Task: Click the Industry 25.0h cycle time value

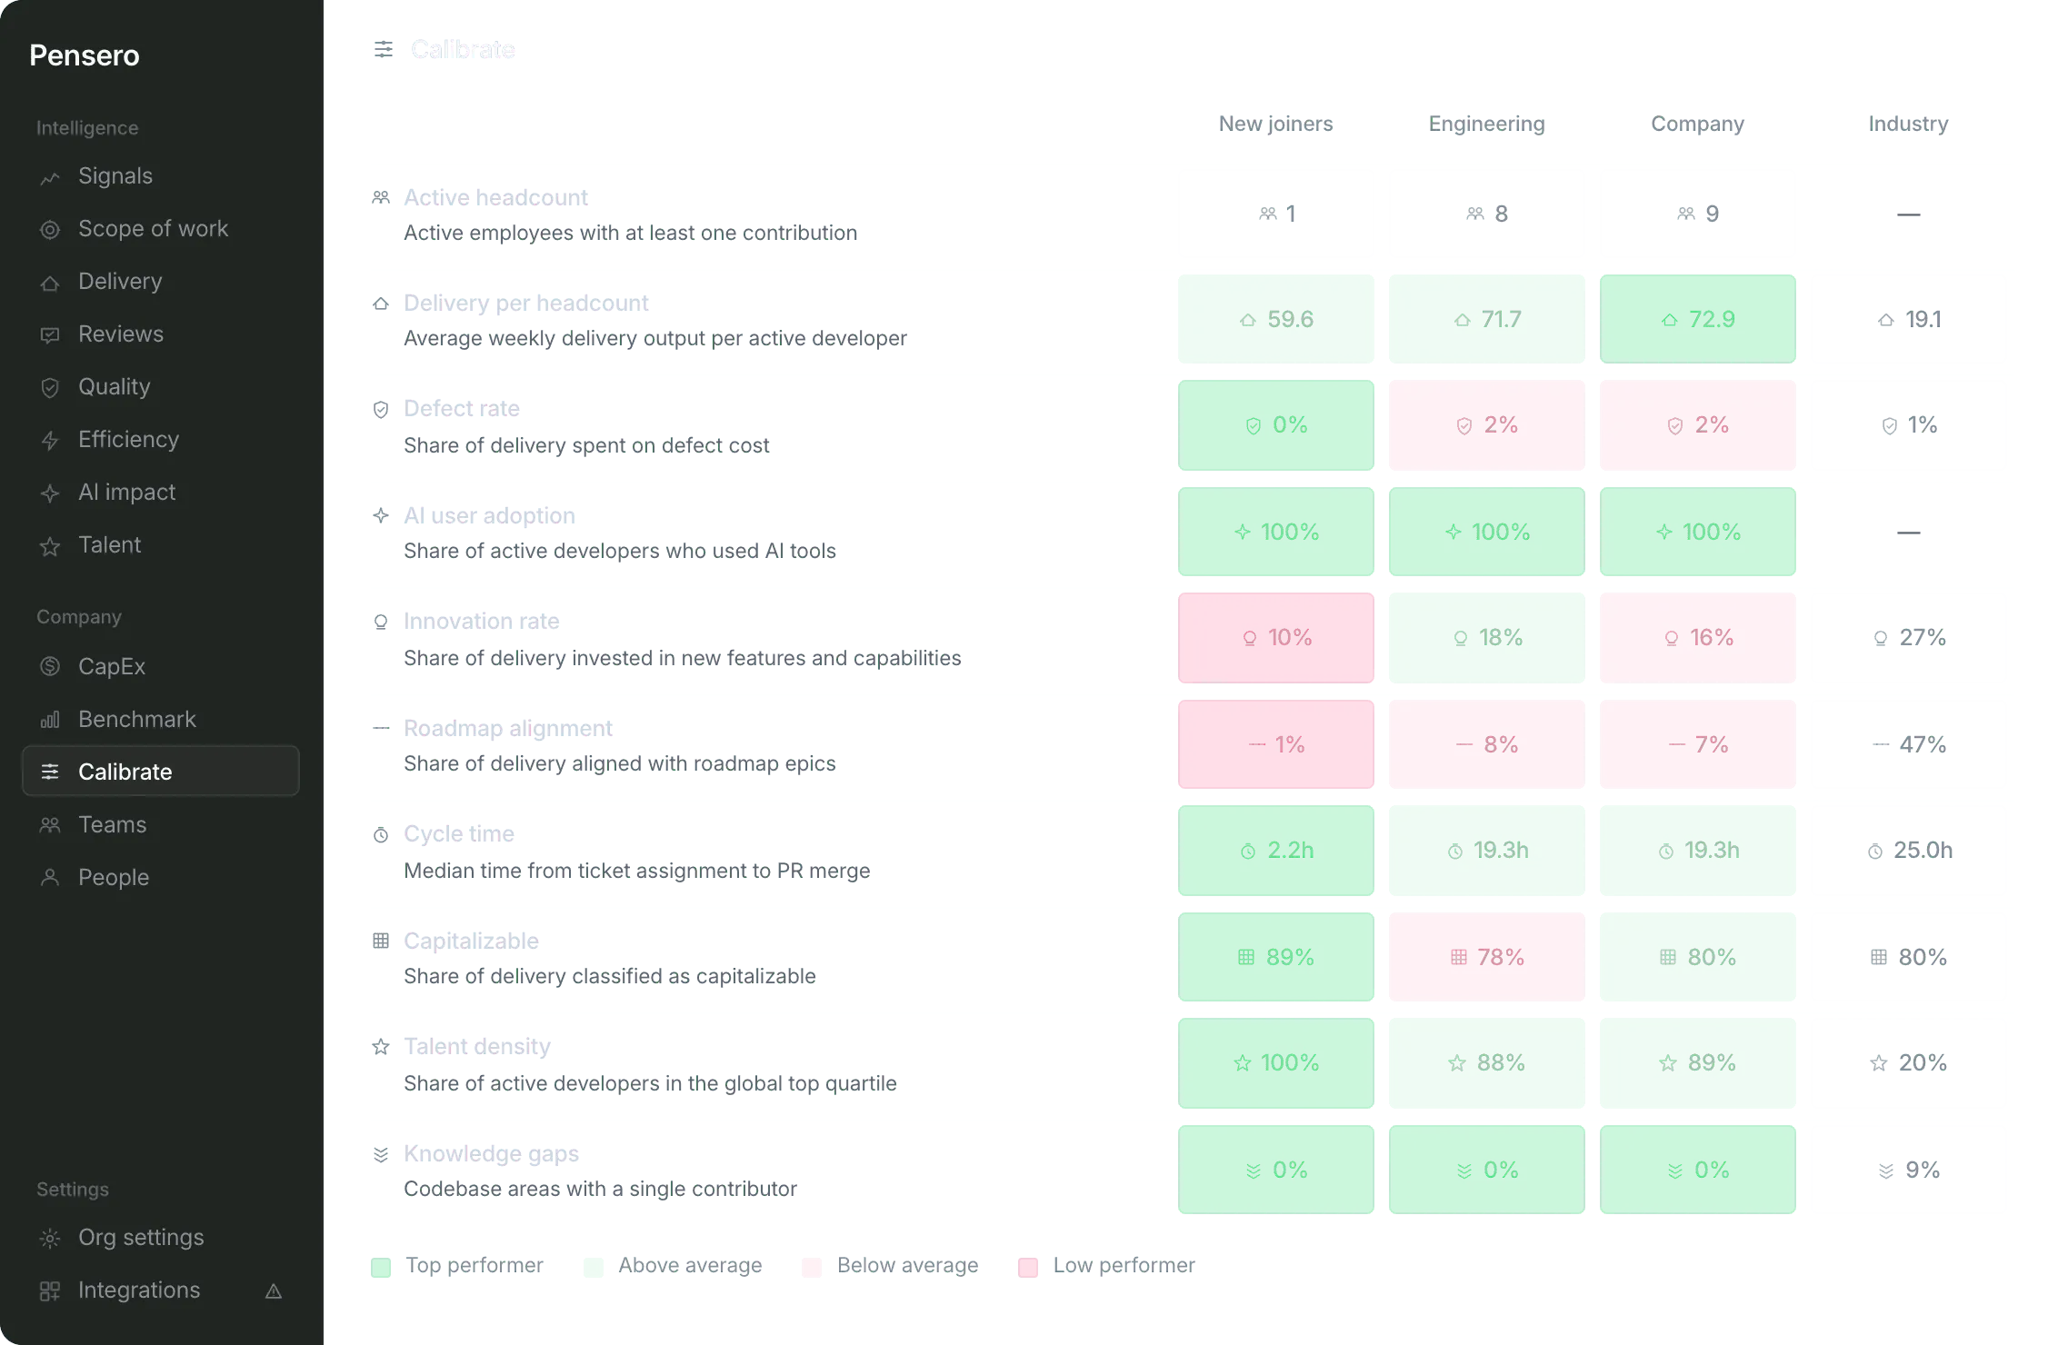Action: (x=1910, y=850)
